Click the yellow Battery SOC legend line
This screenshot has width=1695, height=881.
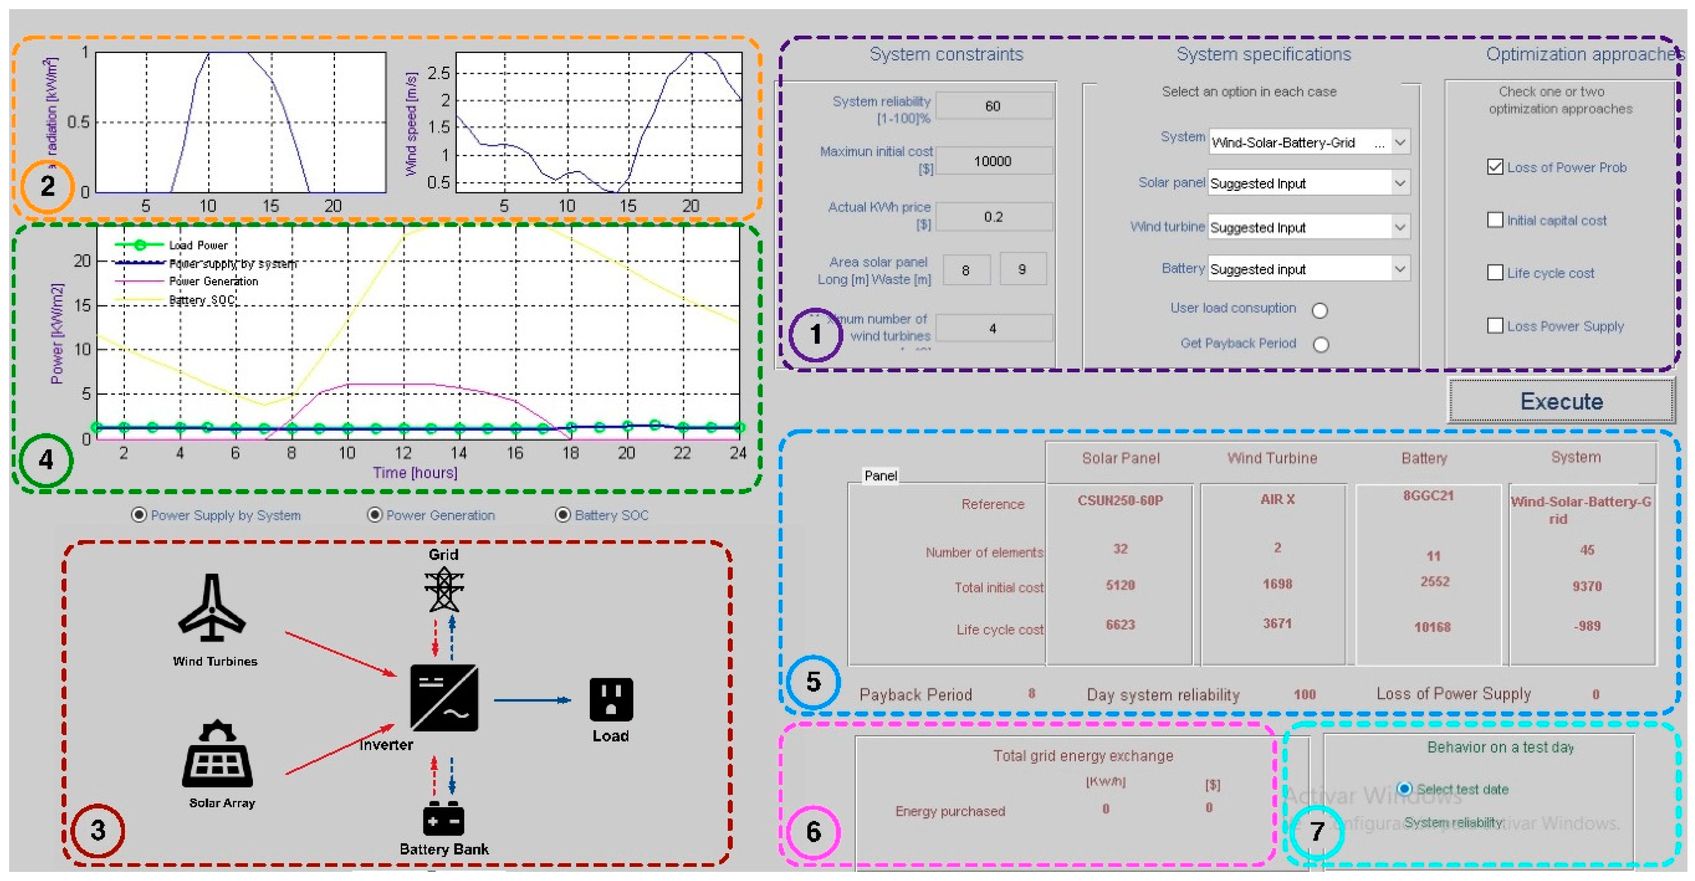140,300
